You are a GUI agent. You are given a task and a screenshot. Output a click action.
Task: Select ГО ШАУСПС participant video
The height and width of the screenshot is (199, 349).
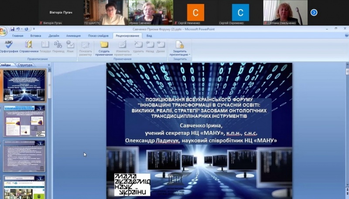pyautogui.click(x=106, y=13)
